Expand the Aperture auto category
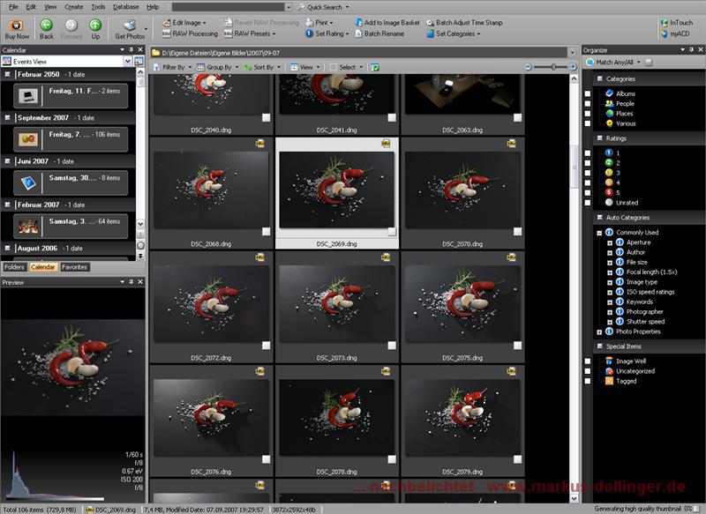 coord(609,242)
